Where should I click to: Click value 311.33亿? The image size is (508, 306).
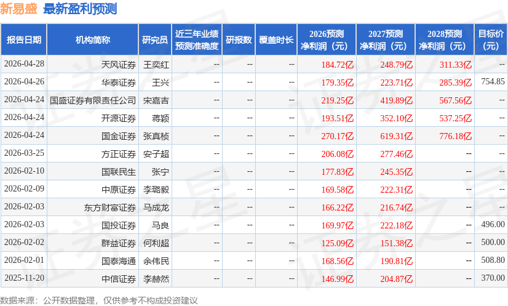pyautogui.click(x=455, y=65)
